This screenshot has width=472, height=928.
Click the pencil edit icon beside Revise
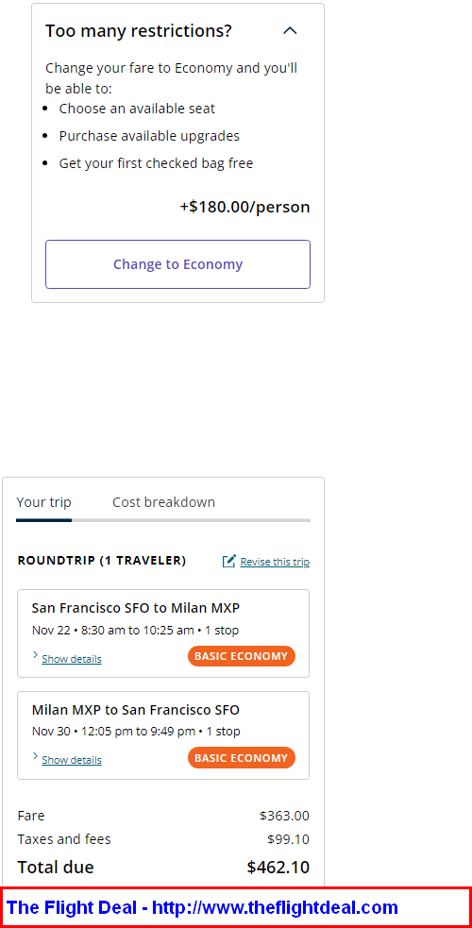pos(228,561)
